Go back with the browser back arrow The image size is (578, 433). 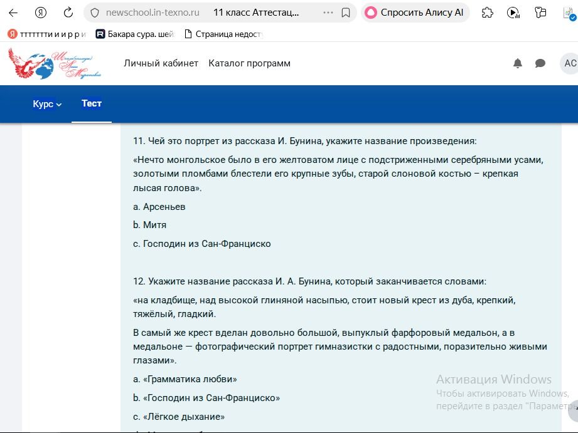[x=13, y=13]
